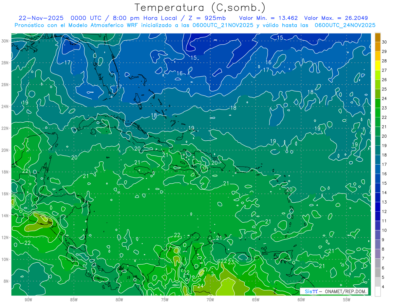Click the "16N" latitude axis label
The image size is (393, 304).
6,194
